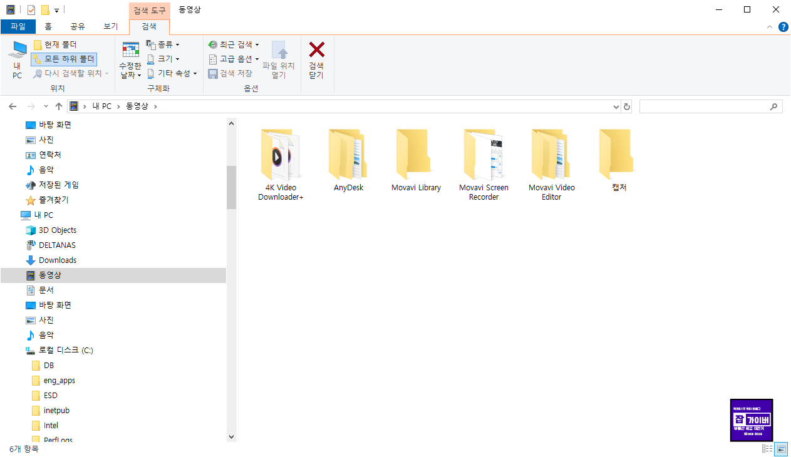791x457 pixels.
Task: Select the Movavi Library folder
Action: click(x=416, y=160)
